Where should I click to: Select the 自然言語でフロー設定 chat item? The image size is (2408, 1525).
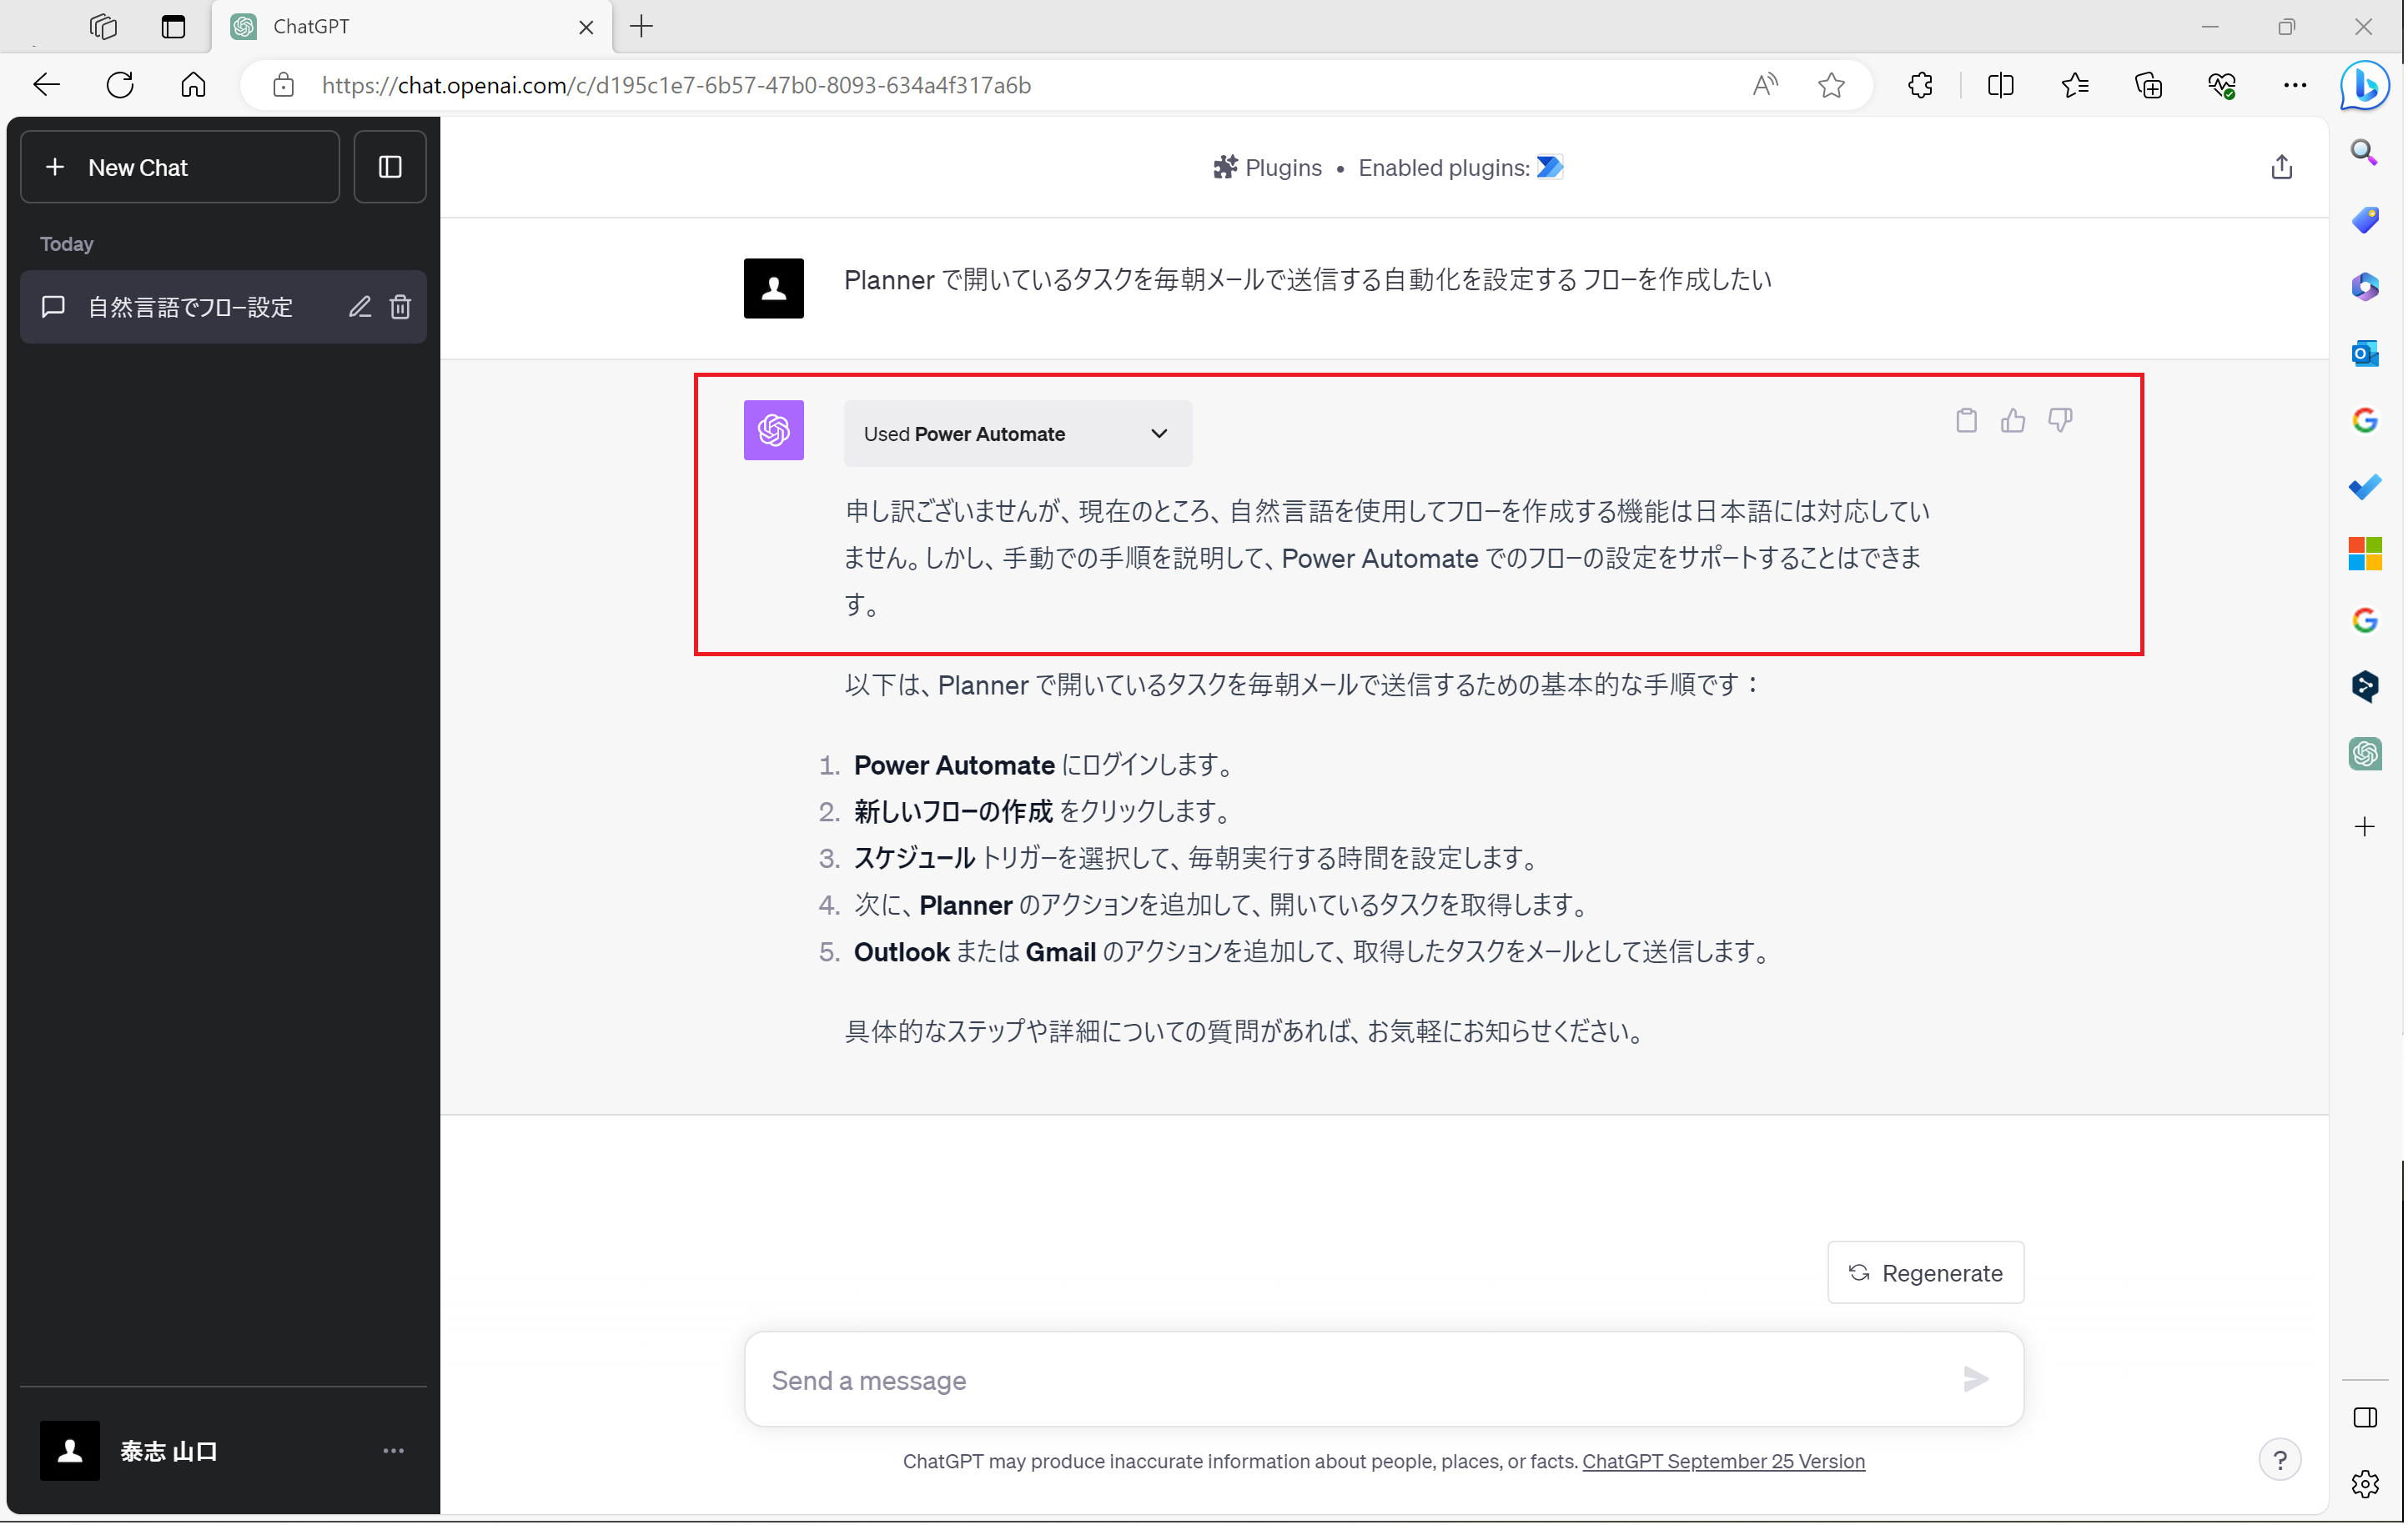click(193, 305)
